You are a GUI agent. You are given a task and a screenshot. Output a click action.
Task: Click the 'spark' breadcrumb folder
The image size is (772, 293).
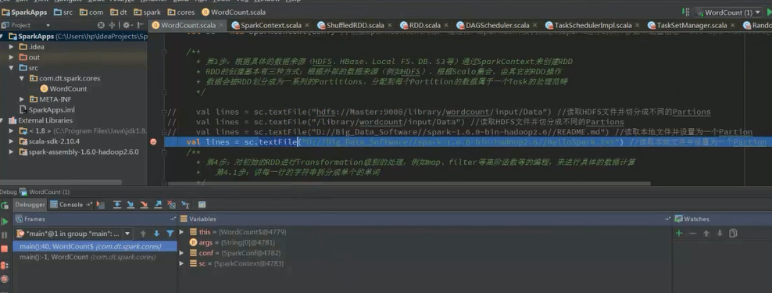[147, 13]
